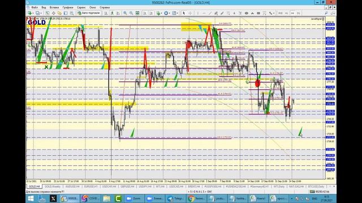Expand the Profiles dropdown arrow
Image resolution: width=362 pixels, height=203 pixels.
tap(41, 13)
